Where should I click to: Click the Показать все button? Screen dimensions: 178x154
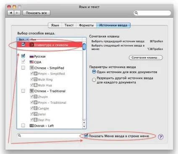37,13
